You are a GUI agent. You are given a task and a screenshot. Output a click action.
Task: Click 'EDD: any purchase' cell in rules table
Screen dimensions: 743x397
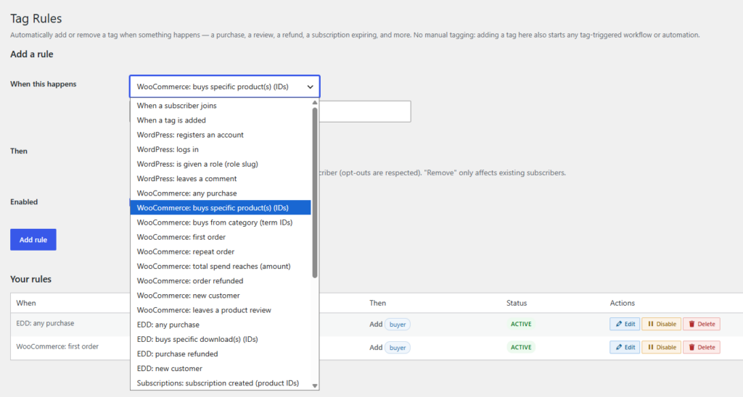(x=45, y=323)
